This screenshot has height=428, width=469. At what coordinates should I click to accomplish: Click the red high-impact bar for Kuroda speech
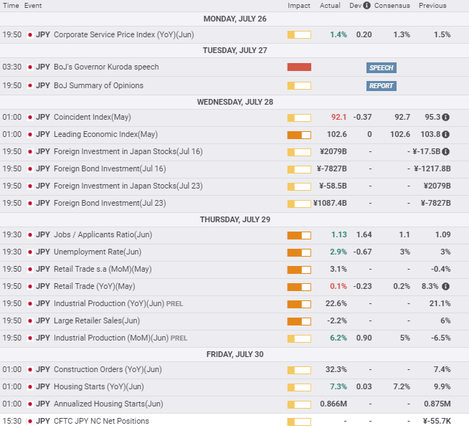click(299, 67)
